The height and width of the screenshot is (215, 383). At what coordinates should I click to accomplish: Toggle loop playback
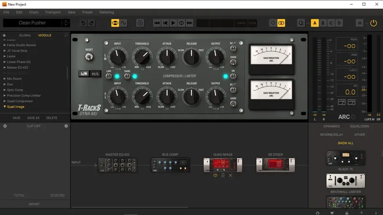pos(181,23)
